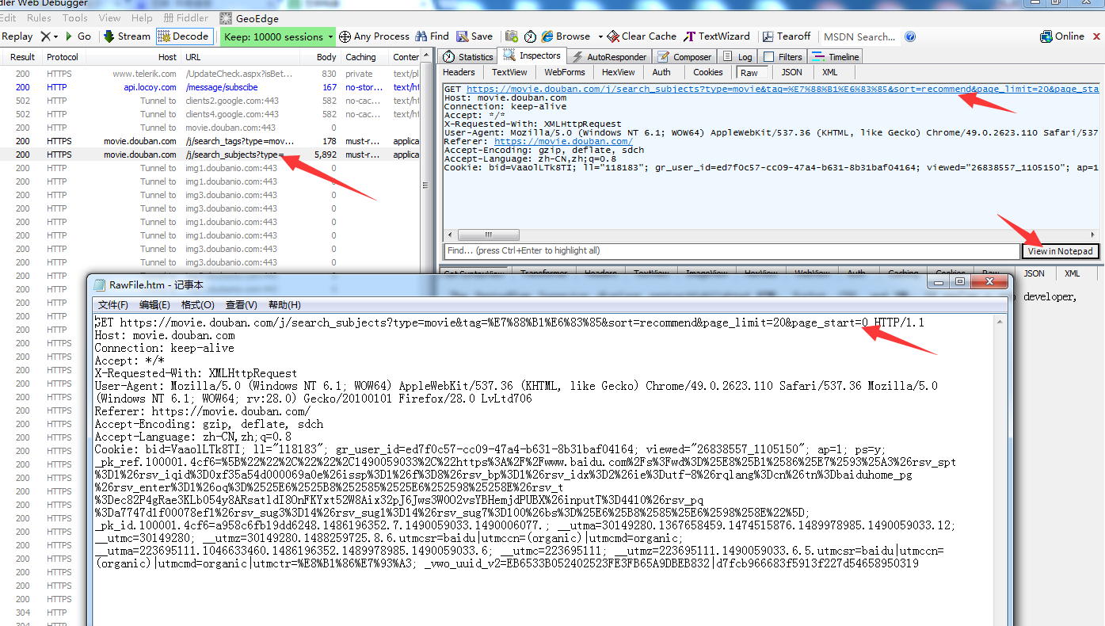The height and width of the screenshot is (626, 1105).
Task: Select the request TextView tab
Action: point(509,72)
